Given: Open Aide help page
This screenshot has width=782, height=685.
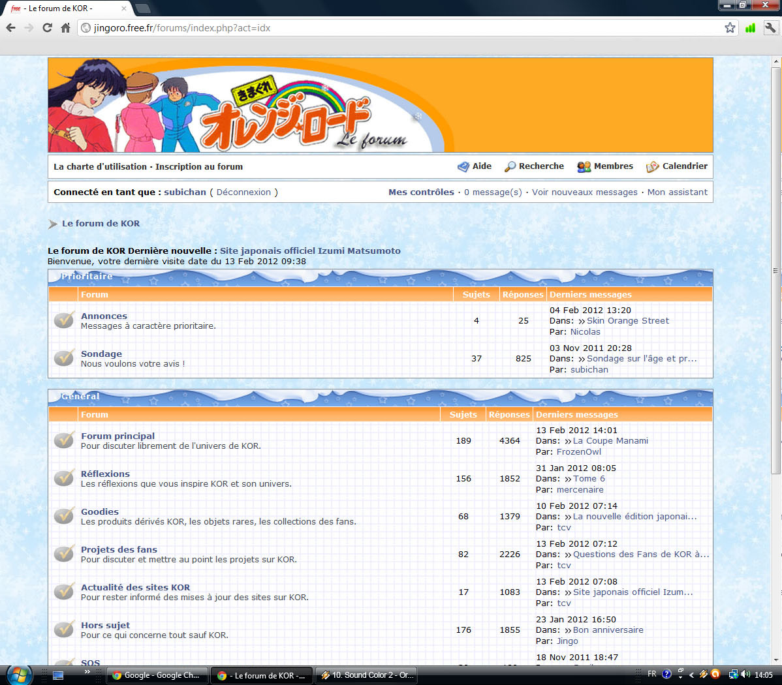Looking at the screenshot, I should (x=475, y=166).
